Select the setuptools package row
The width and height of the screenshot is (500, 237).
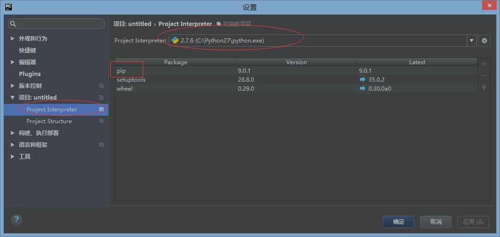(x=296, y=79)
